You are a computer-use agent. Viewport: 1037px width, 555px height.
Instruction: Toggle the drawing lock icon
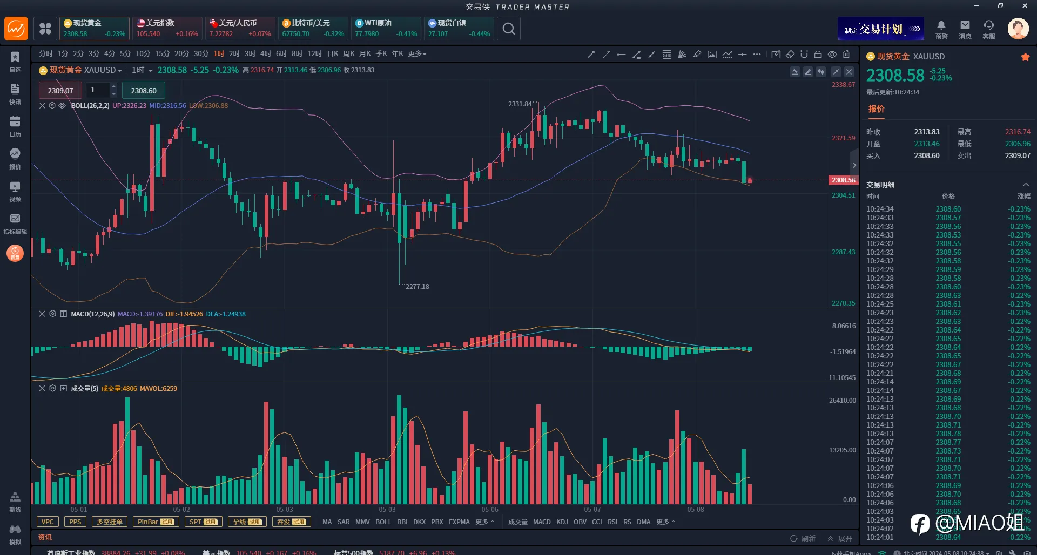click(x=818, y=54)
